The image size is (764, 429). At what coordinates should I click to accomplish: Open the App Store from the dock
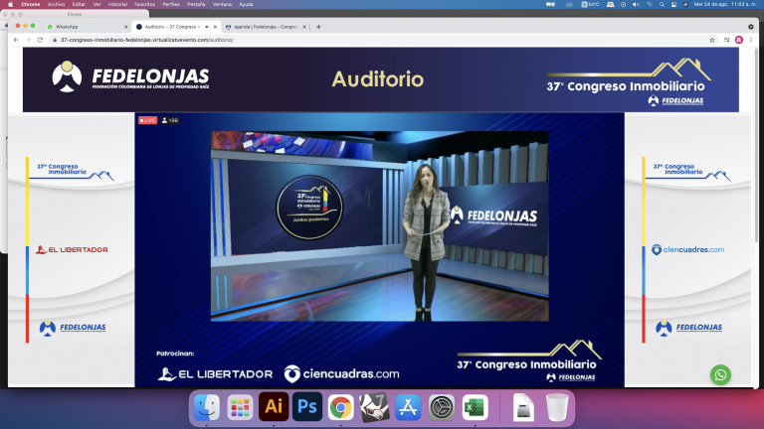408,406
